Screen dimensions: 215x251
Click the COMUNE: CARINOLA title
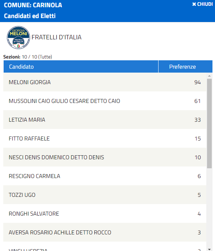(33, 5)
